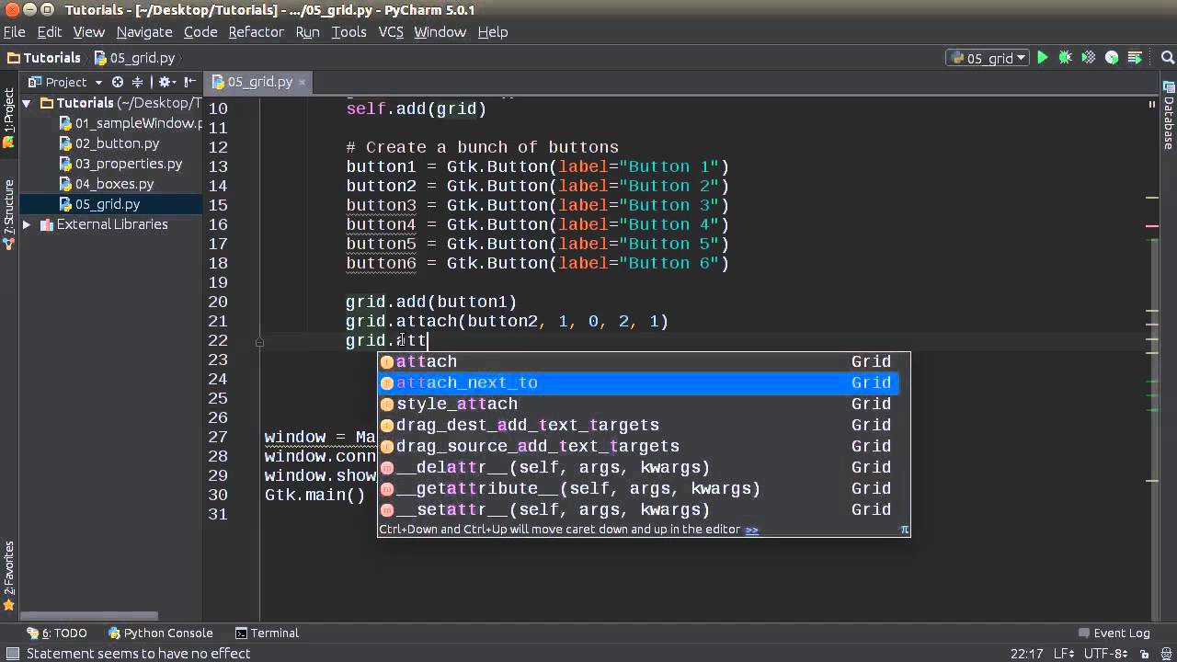Choose 'drag_source_add_text_targets' suggestion

pos(638,447)
